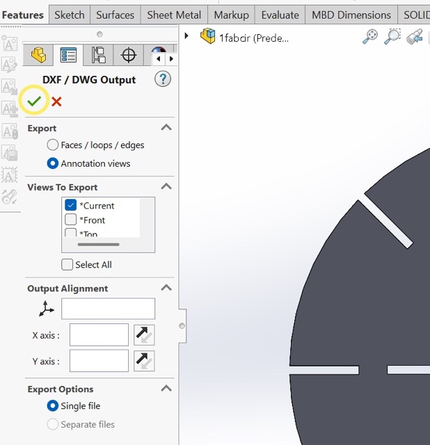Viewport: 430px width, 445px height.
Task: Check the *Top view checkbox
Action: click(x=70, y=233)
